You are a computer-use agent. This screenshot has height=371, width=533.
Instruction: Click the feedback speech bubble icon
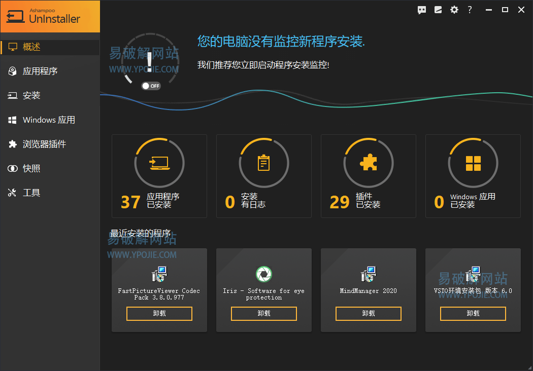point(422,9)
